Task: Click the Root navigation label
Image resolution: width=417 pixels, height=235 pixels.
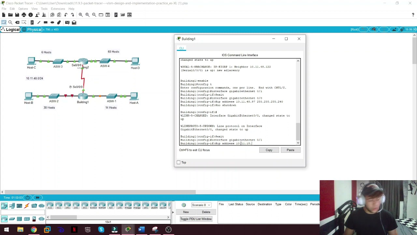Action: [354, 30]
